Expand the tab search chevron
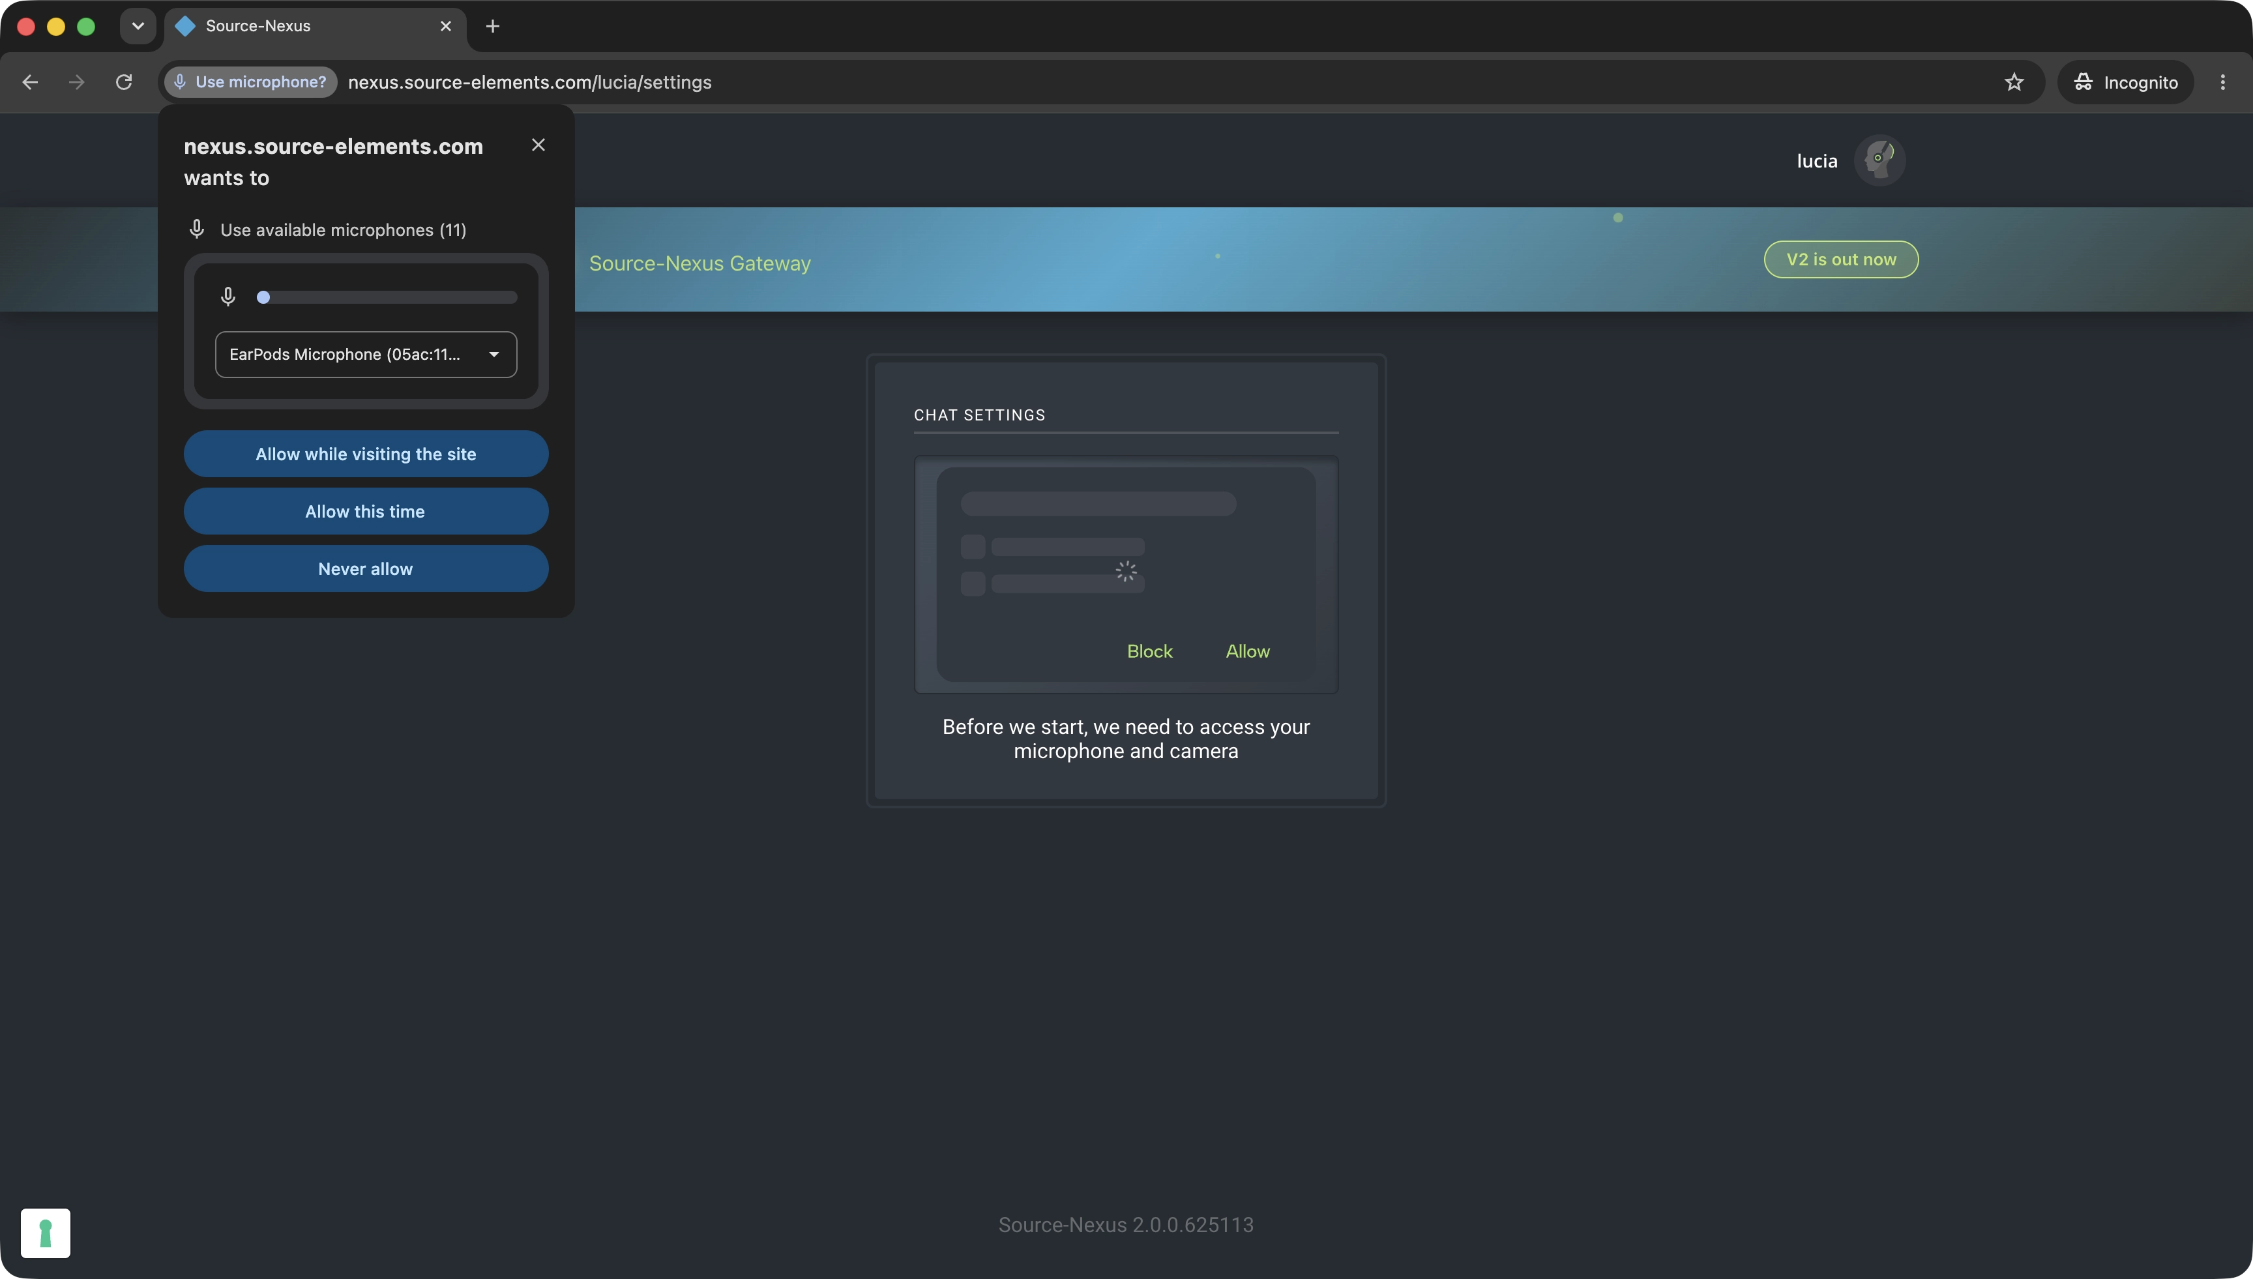This screenshot has height=1279, width=2253. pos(138,25)
